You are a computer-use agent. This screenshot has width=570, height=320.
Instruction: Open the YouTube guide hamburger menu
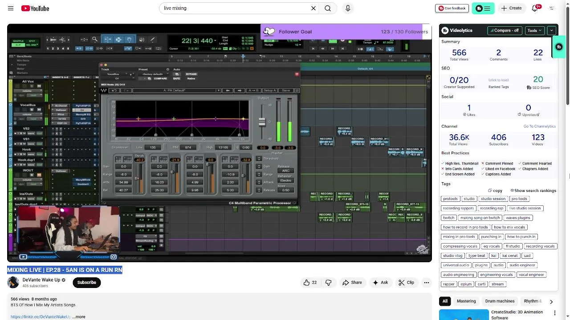pos(11,8)
